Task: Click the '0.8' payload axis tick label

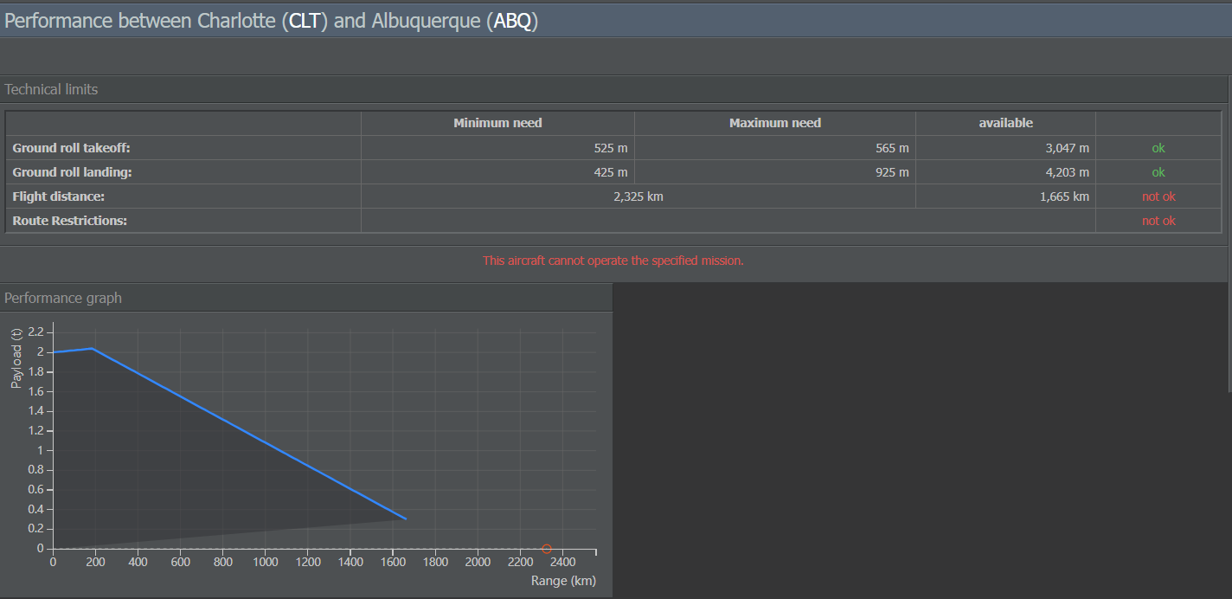Action: coord(35,470)
